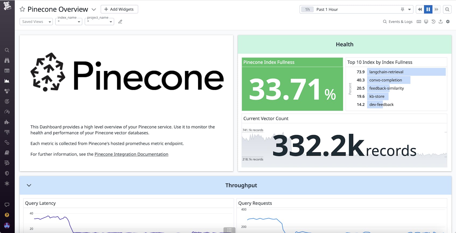Click the zoom out time magnifier icon
This screenshot has height=233, width=456.
click(447, 9)
